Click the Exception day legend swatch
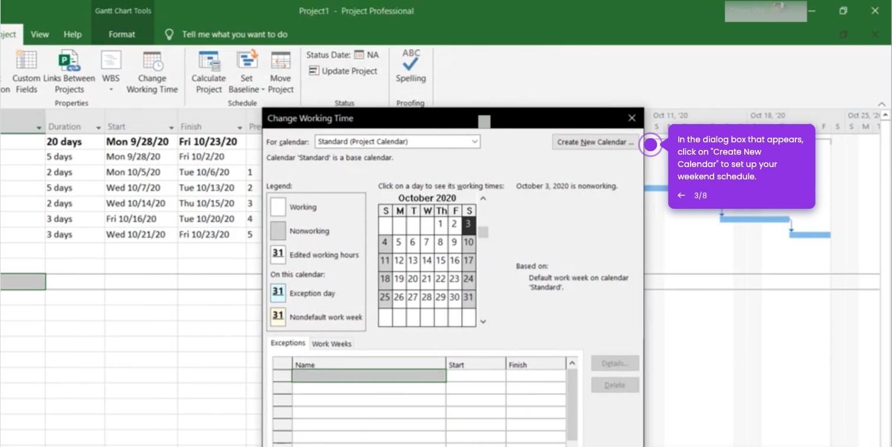Viewport: 892px width, 447px height. (278, 292)
